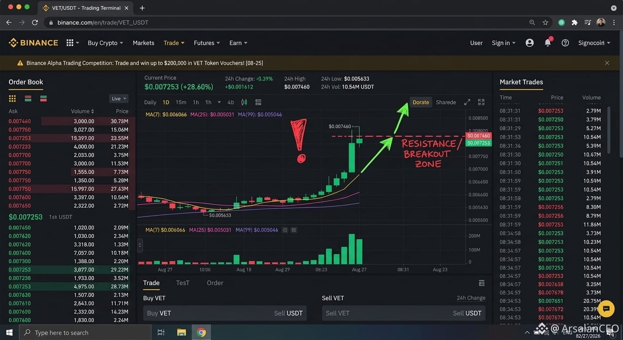The height and width of the screenshot is (340, 623).
Task: Open chart layout icon beside candlestick icon
Action: 258,102
